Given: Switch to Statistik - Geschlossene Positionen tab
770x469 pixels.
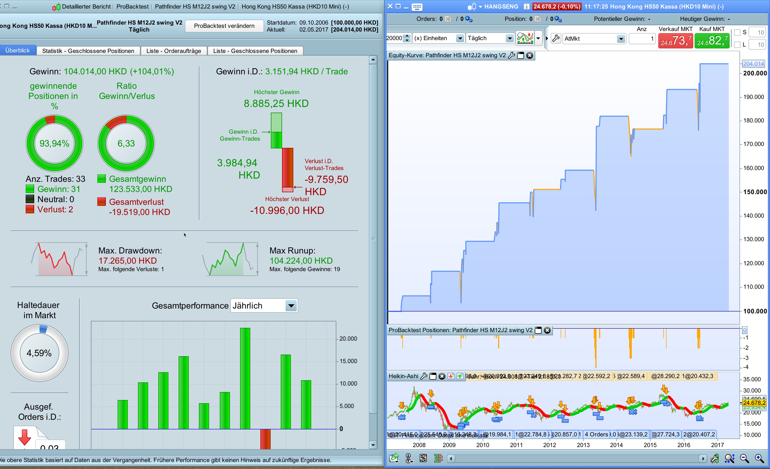Looking at the screenshot, I should pos(88,51).
